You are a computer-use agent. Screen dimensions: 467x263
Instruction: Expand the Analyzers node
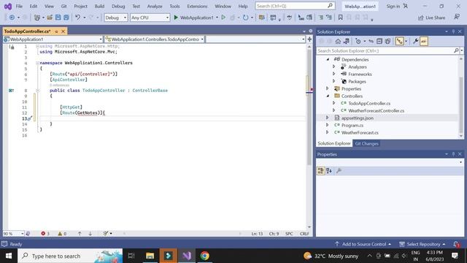coord(334,66)
